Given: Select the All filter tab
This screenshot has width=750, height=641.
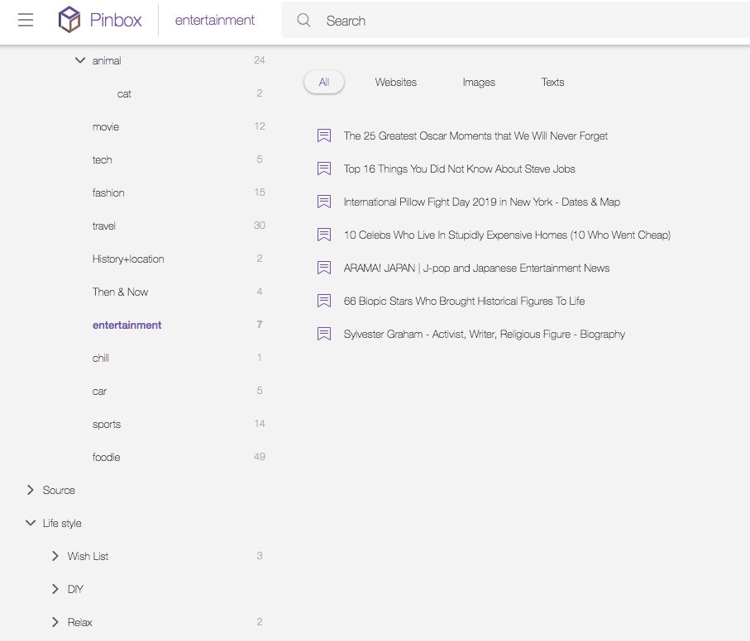Looking at the screenshot, I should click(x=324, y=82).
